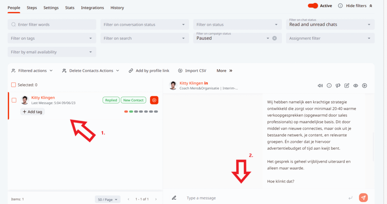Click the eye icon in chat header
This screenshot has height=204, width=387.
click(x=356, y=86)
